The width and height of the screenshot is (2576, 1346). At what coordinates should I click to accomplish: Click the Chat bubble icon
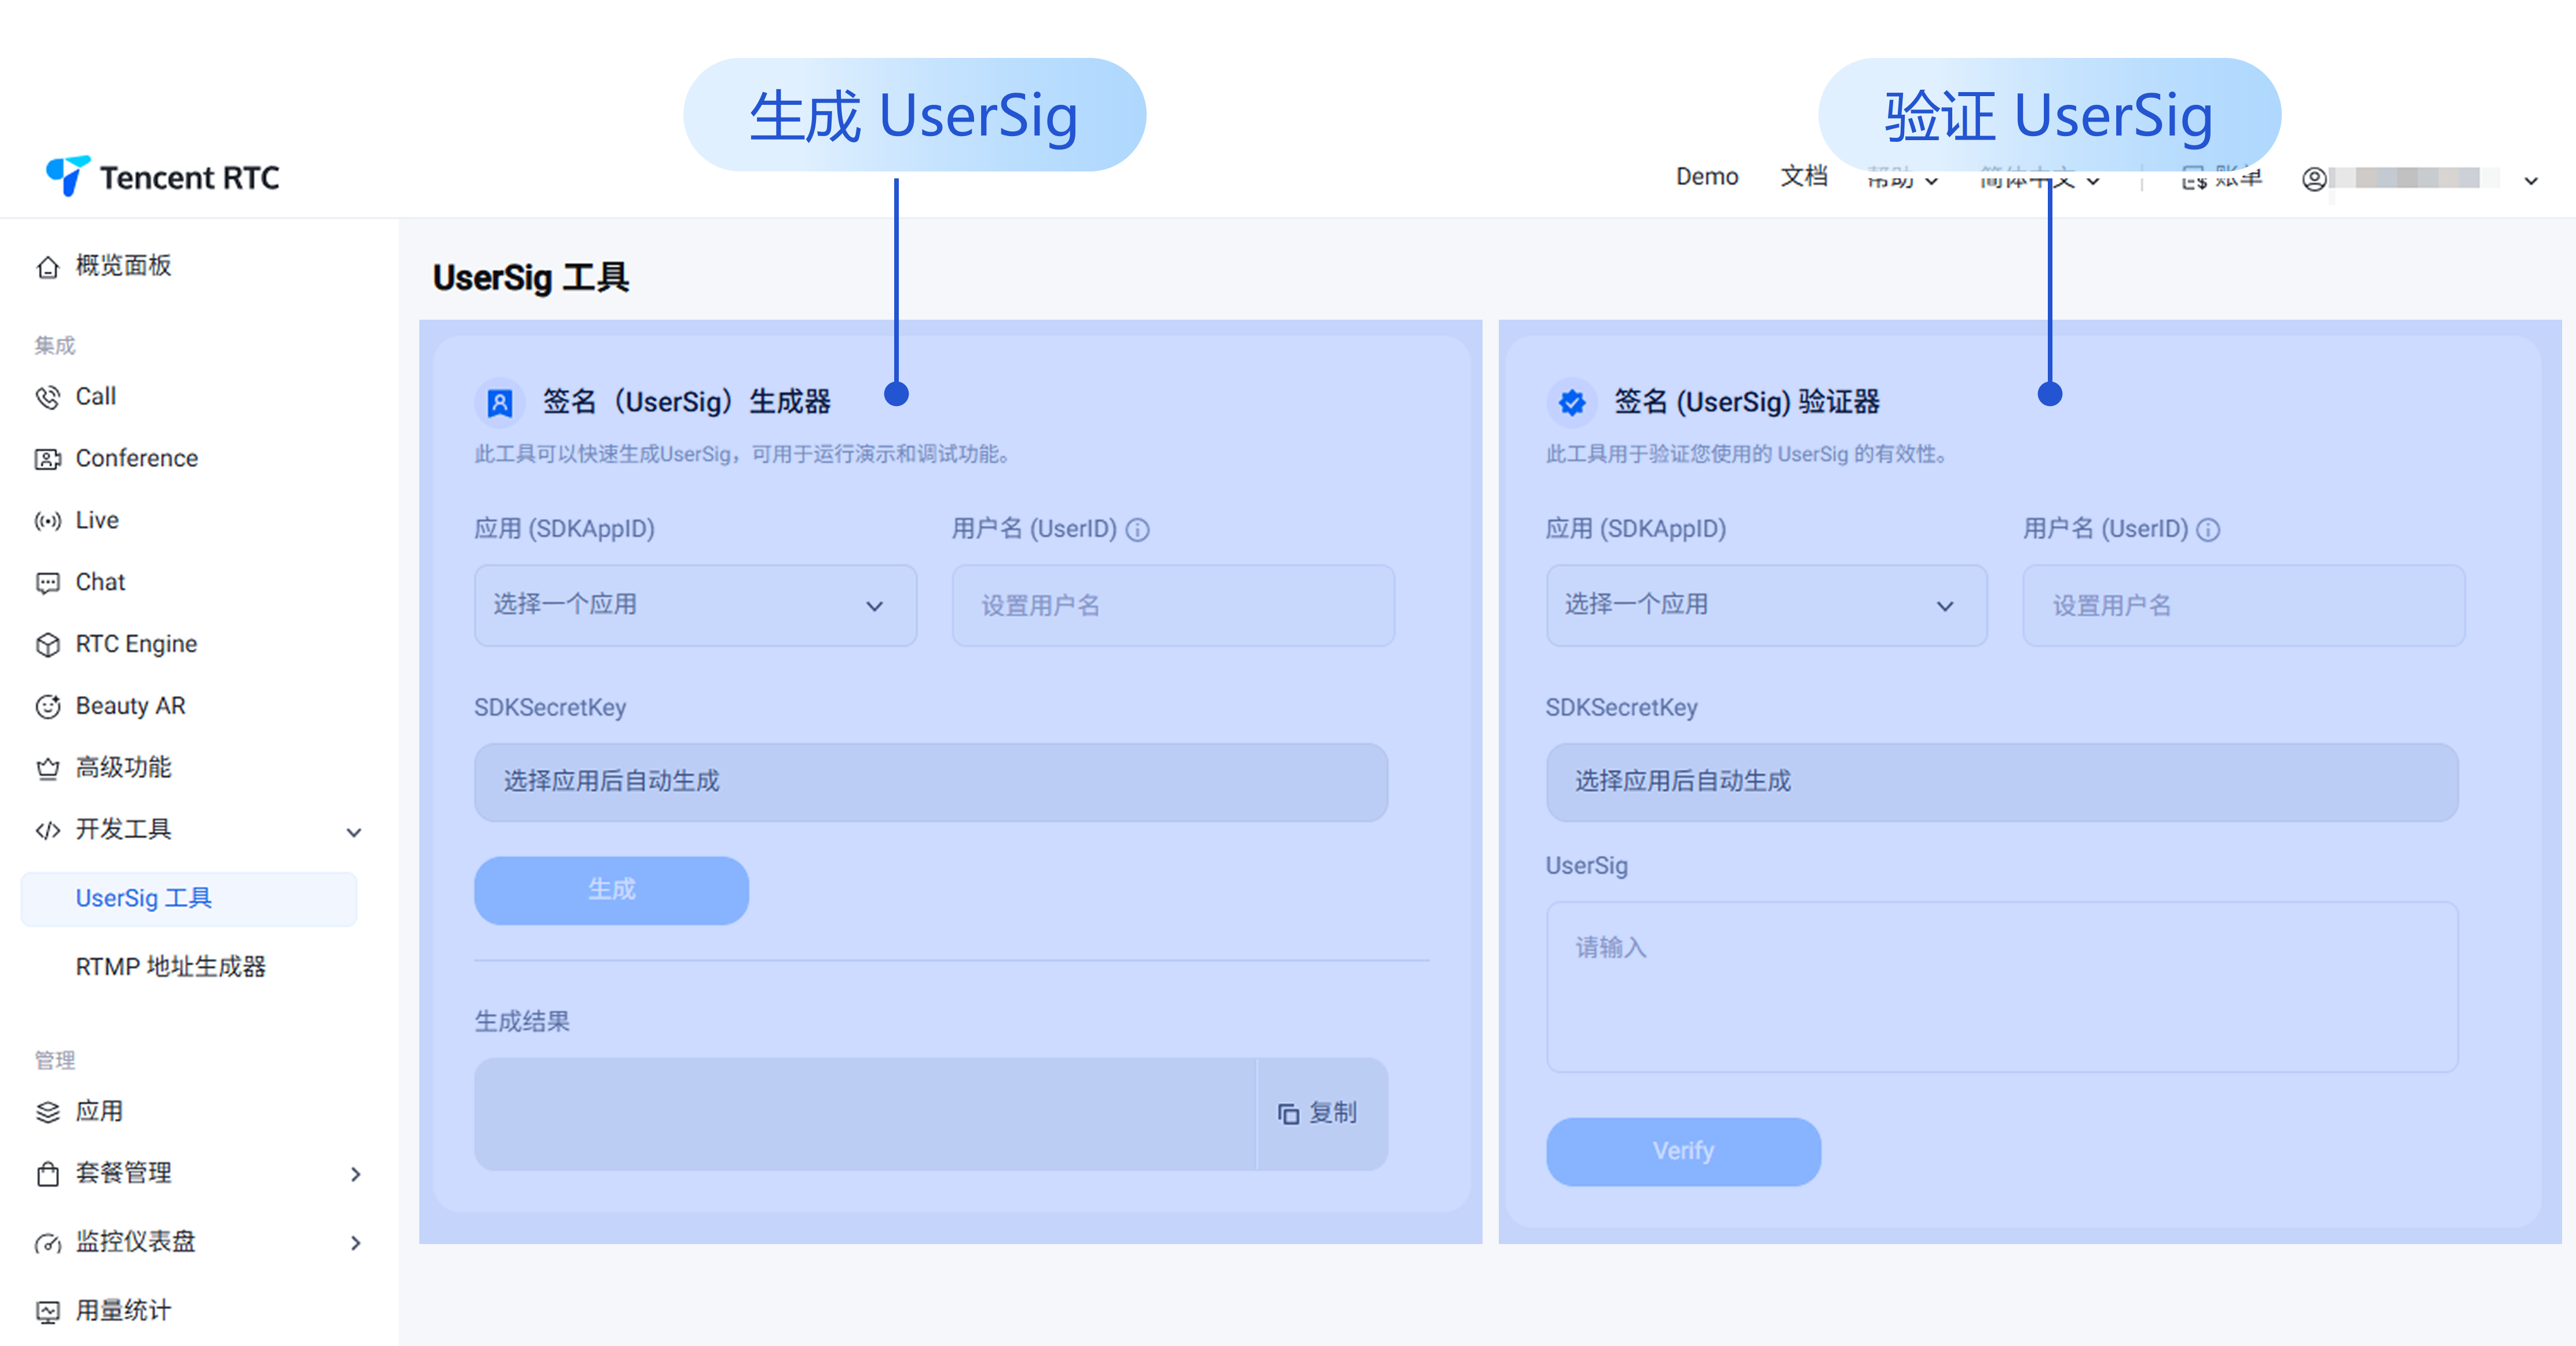tap(47, 583)
